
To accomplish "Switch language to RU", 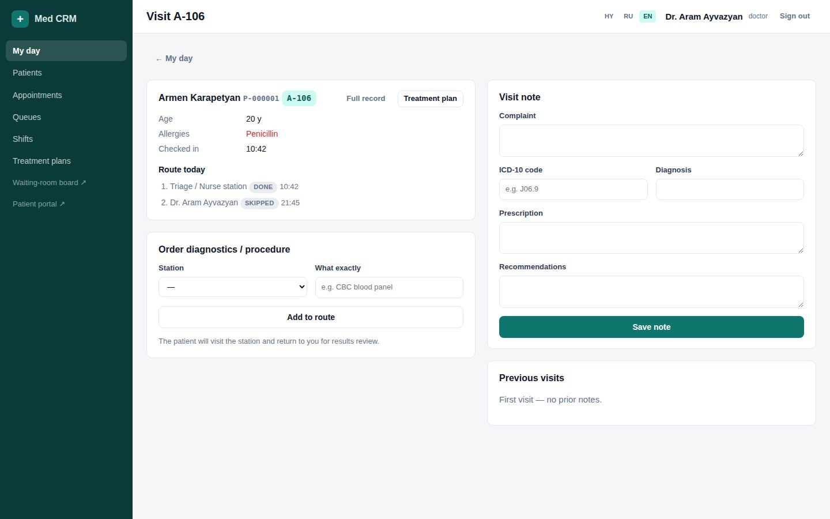I will [628, 16].
